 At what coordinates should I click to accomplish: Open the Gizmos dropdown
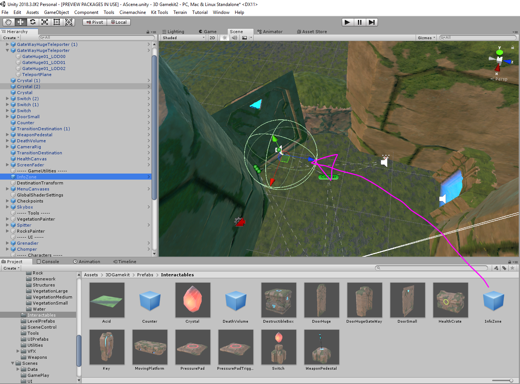[427, 38]
